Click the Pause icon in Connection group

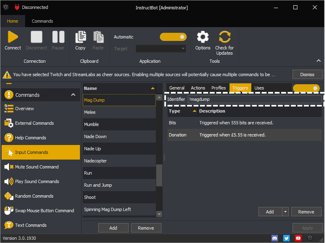click(58, 37)
